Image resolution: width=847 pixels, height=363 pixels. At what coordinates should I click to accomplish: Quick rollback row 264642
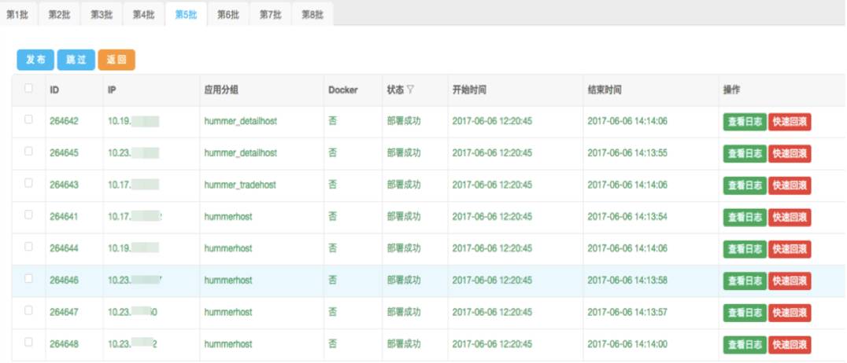point(790,122)
